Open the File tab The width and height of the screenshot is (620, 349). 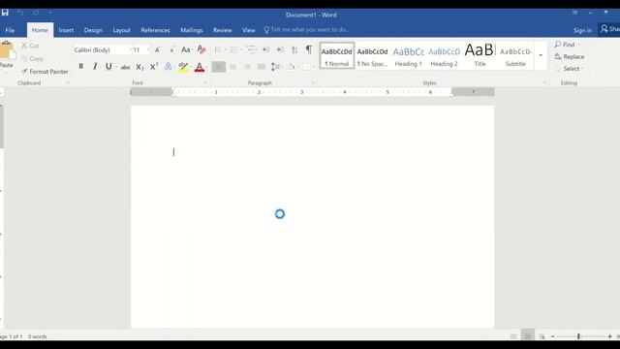pos(10,30)
